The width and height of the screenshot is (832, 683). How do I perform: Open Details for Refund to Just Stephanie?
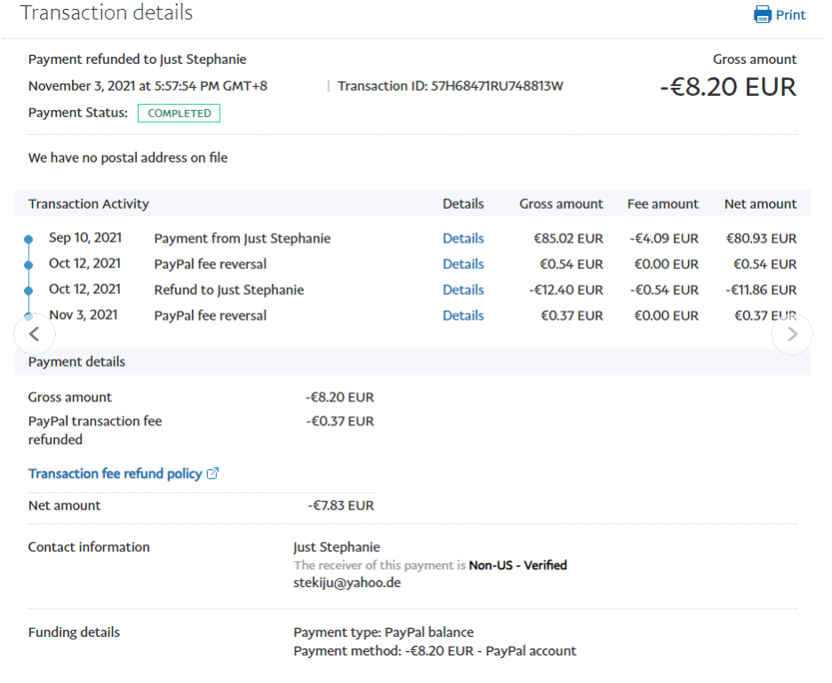coord(463,290)
